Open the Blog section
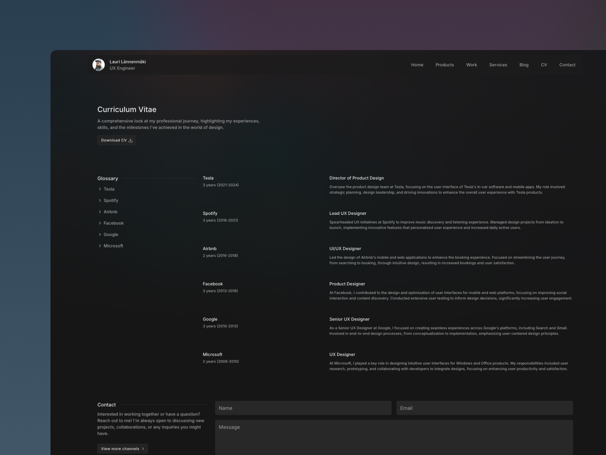Viewport: 606px width, 455px height. point(523,65)
